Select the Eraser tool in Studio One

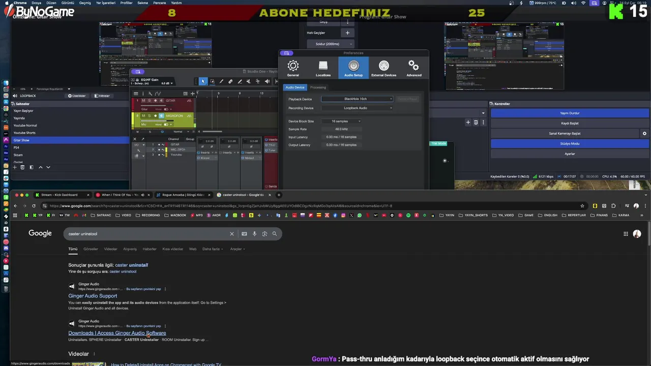click(230, 81)
